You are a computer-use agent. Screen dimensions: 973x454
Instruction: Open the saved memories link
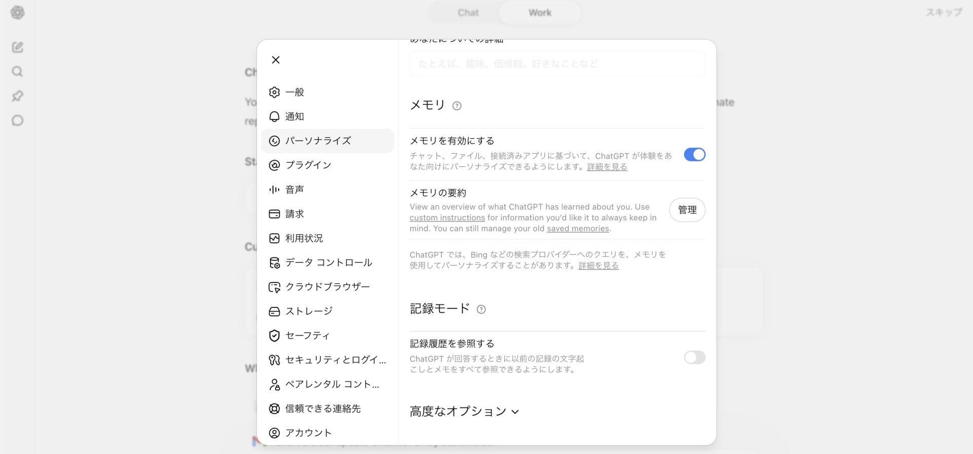tap(578, 229)
